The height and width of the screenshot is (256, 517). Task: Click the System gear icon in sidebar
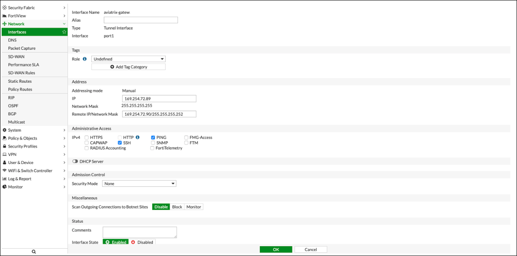pos(5,130)
